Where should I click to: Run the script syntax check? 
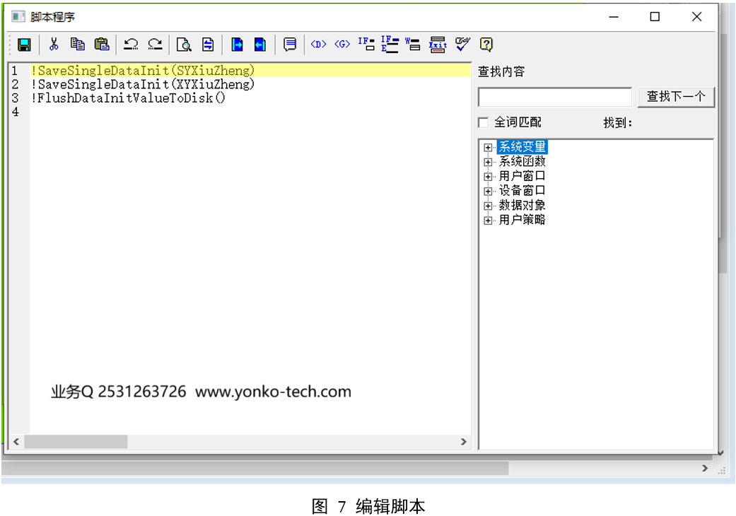coord(462,45)
